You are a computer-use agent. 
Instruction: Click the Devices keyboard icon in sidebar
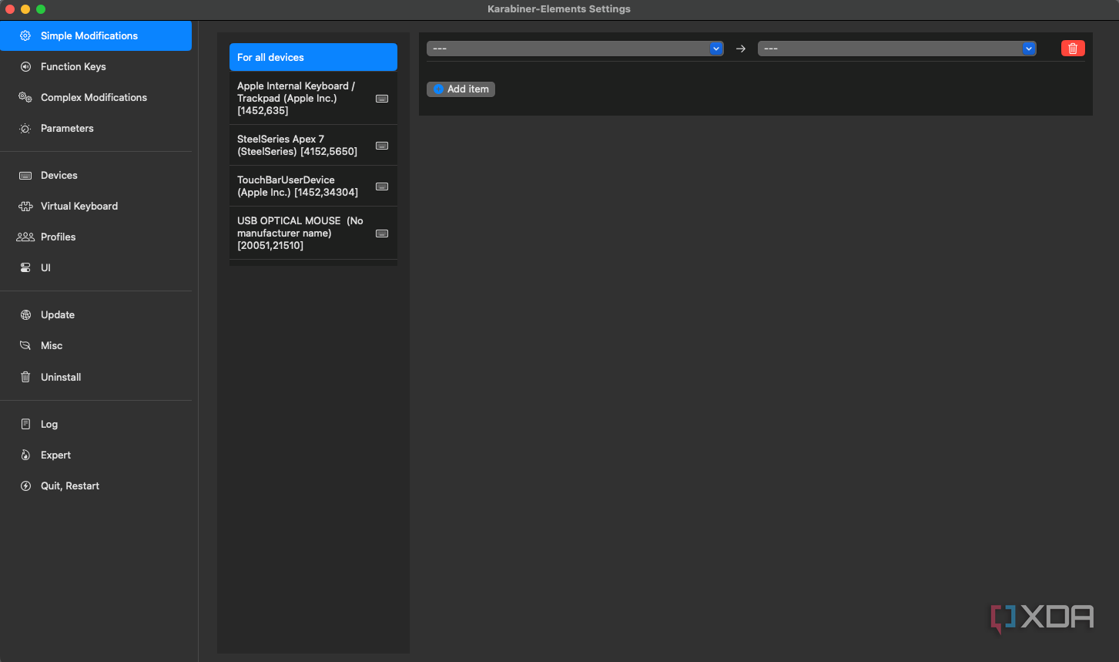(x=25, y=176)
